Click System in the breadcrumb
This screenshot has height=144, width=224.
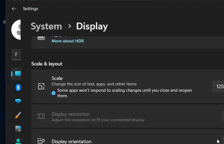click(46, 26)
